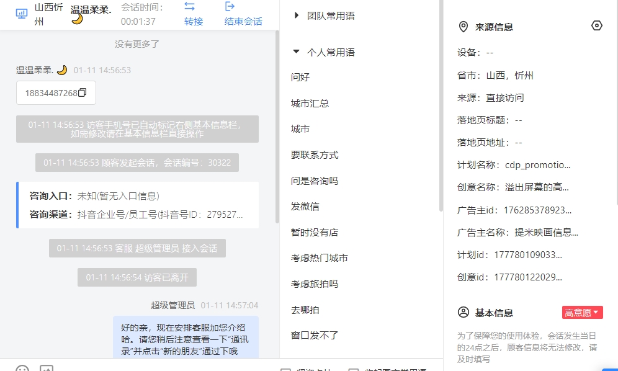Click the 顾客发起会话 30322 system message
The height and width of the screenshot is (371, 618).
[x=137, y=163]
